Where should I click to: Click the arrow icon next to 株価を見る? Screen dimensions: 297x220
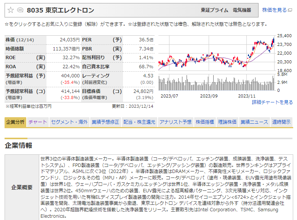[290, 10]
